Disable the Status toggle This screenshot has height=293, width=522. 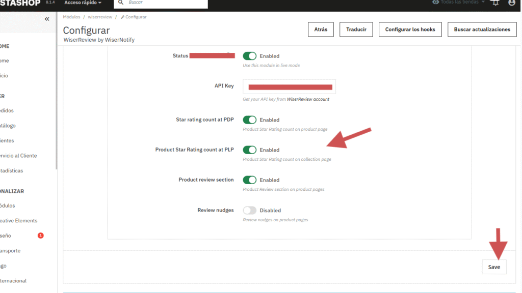249,56
